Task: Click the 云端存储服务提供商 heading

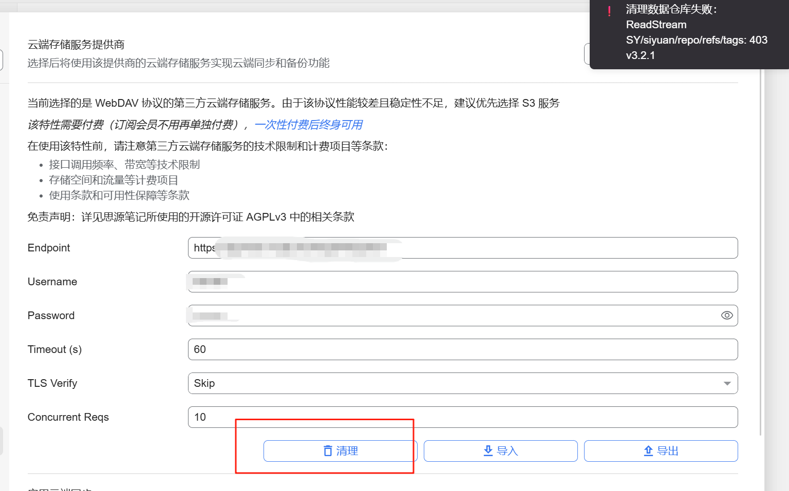Action: coord(76,45)
